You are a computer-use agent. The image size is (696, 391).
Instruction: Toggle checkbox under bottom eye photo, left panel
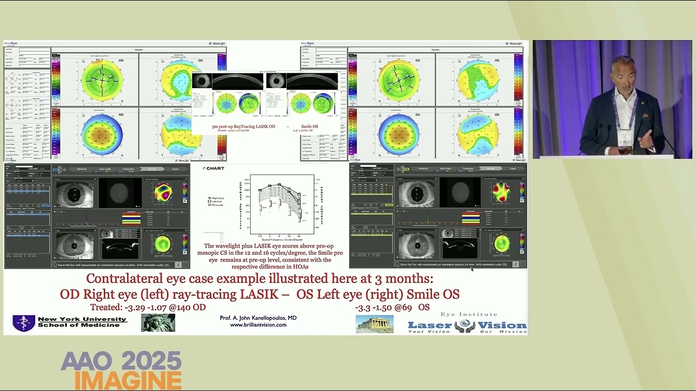(55, 257)
